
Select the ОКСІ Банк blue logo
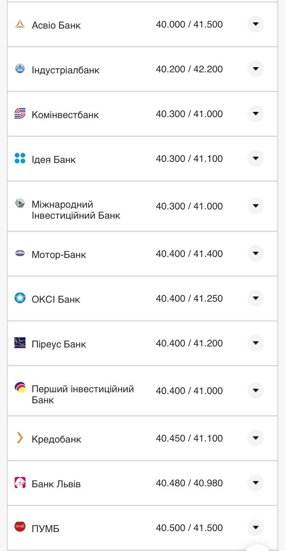pyautogui.click(x=21, y=298)
